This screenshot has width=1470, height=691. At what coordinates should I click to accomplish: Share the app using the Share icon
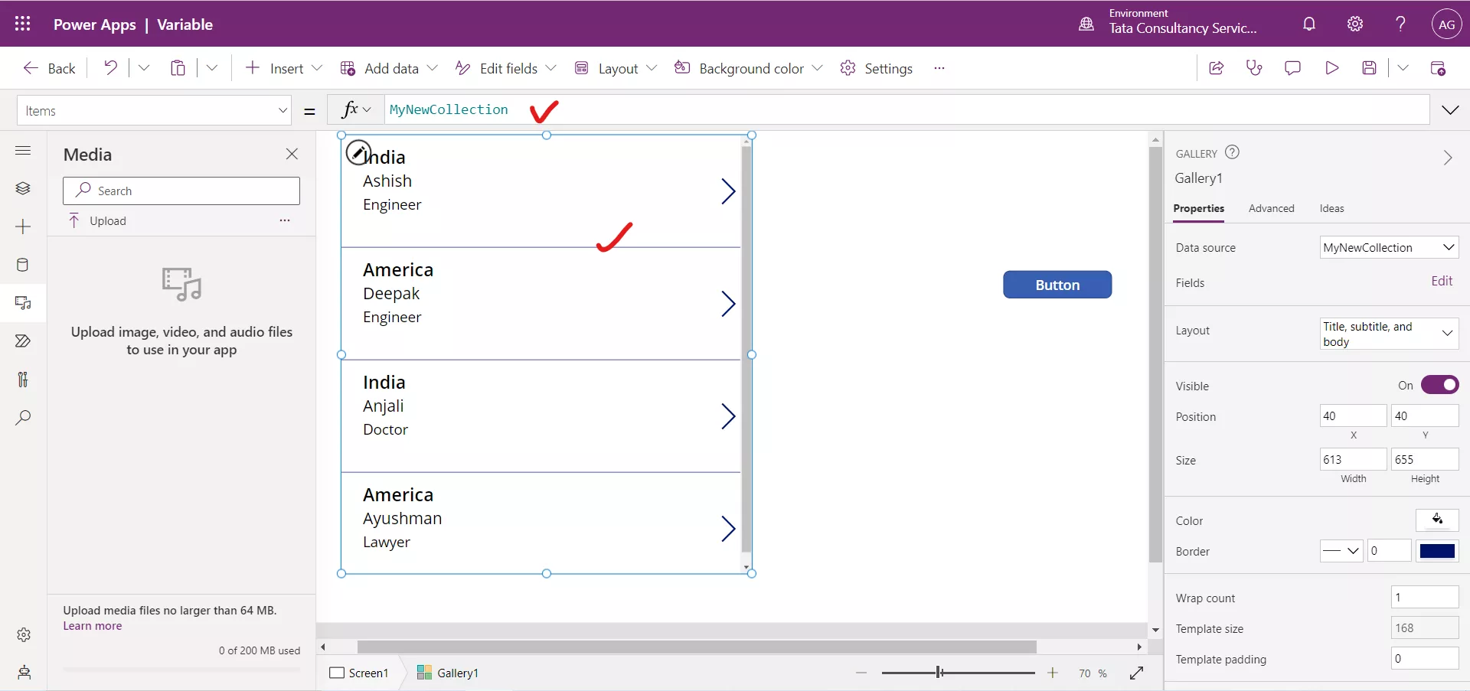(1216, 67)
